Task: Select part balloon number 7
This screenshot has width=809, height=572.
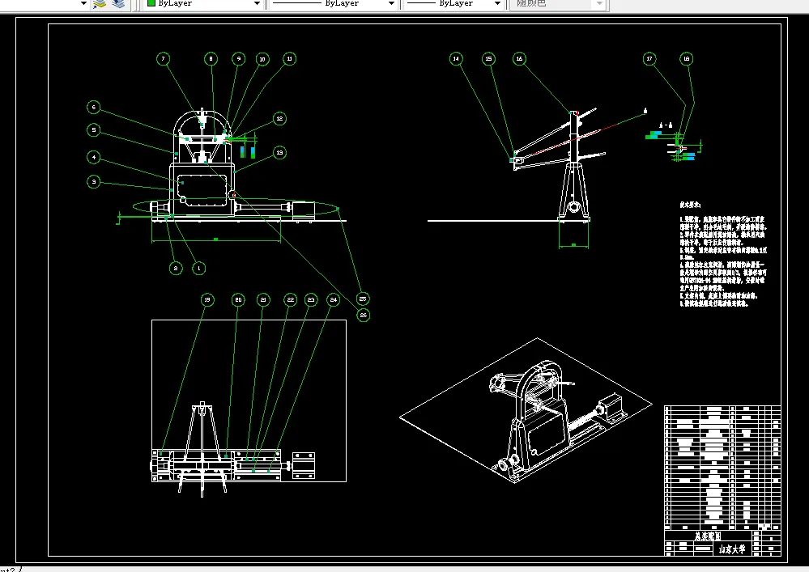Action: (163, 59)
